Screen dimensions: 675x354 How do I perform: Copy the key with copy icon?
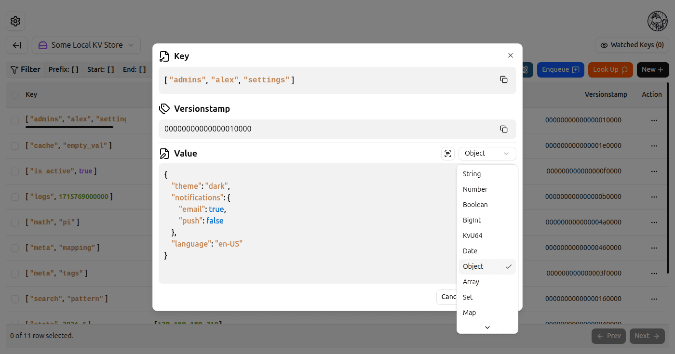[503, 79]
